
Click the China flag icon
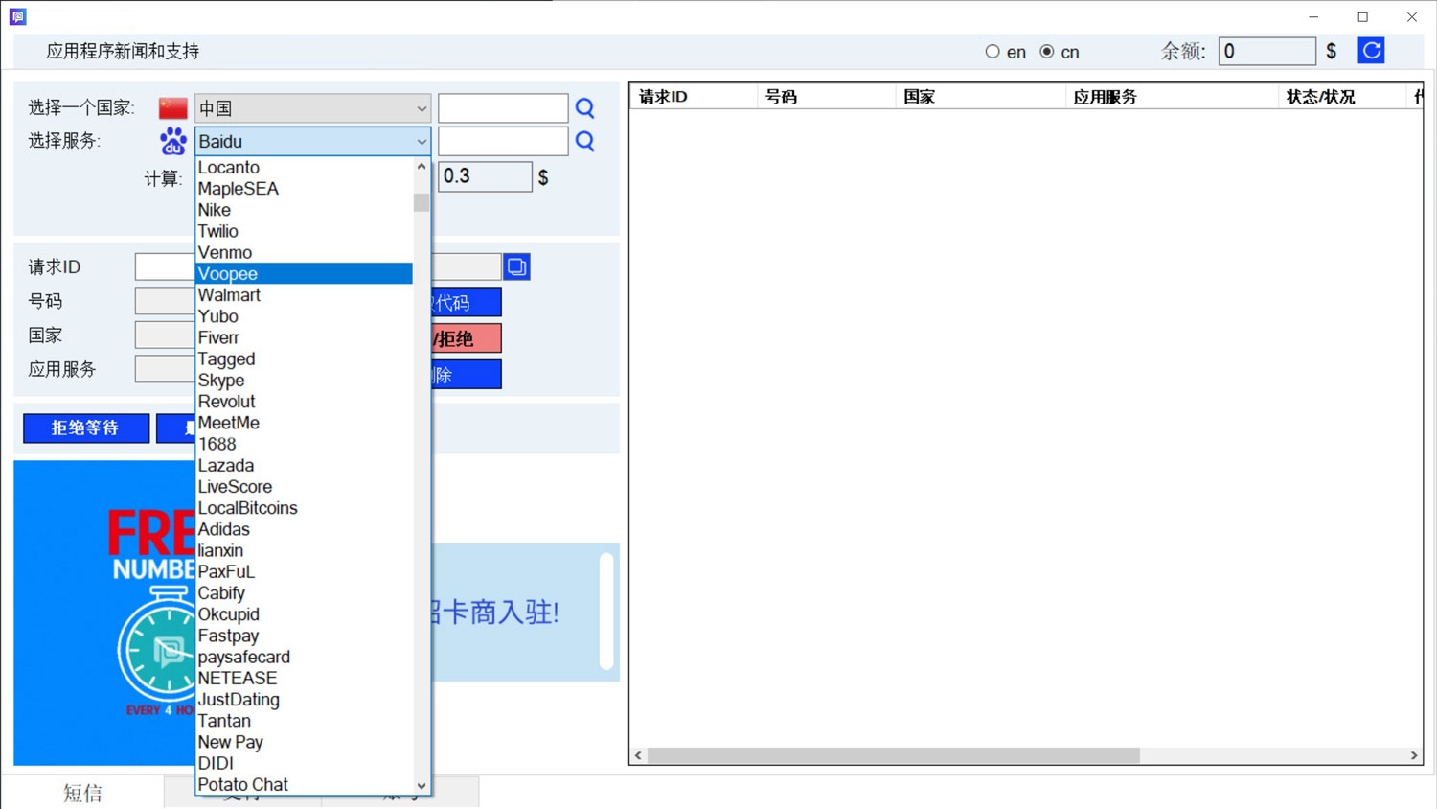pos(173,108)
